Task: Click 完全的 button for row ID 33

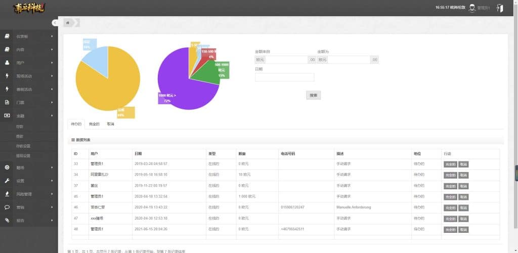Action: click(x=450, y=164)
